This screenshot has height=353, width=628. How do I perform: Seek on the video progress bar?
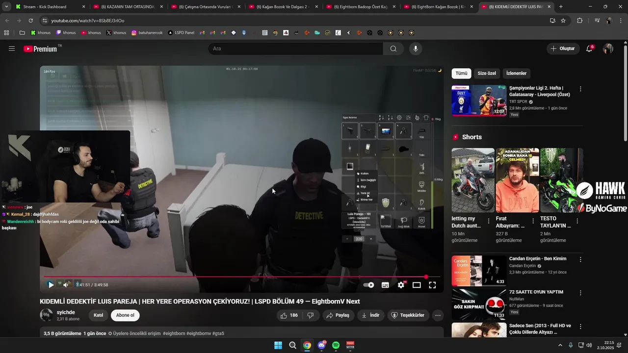click(242, 277)
